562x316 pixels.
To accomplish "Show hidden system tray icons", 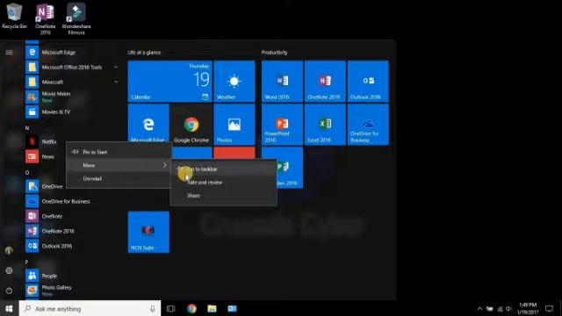I will 479,308.
